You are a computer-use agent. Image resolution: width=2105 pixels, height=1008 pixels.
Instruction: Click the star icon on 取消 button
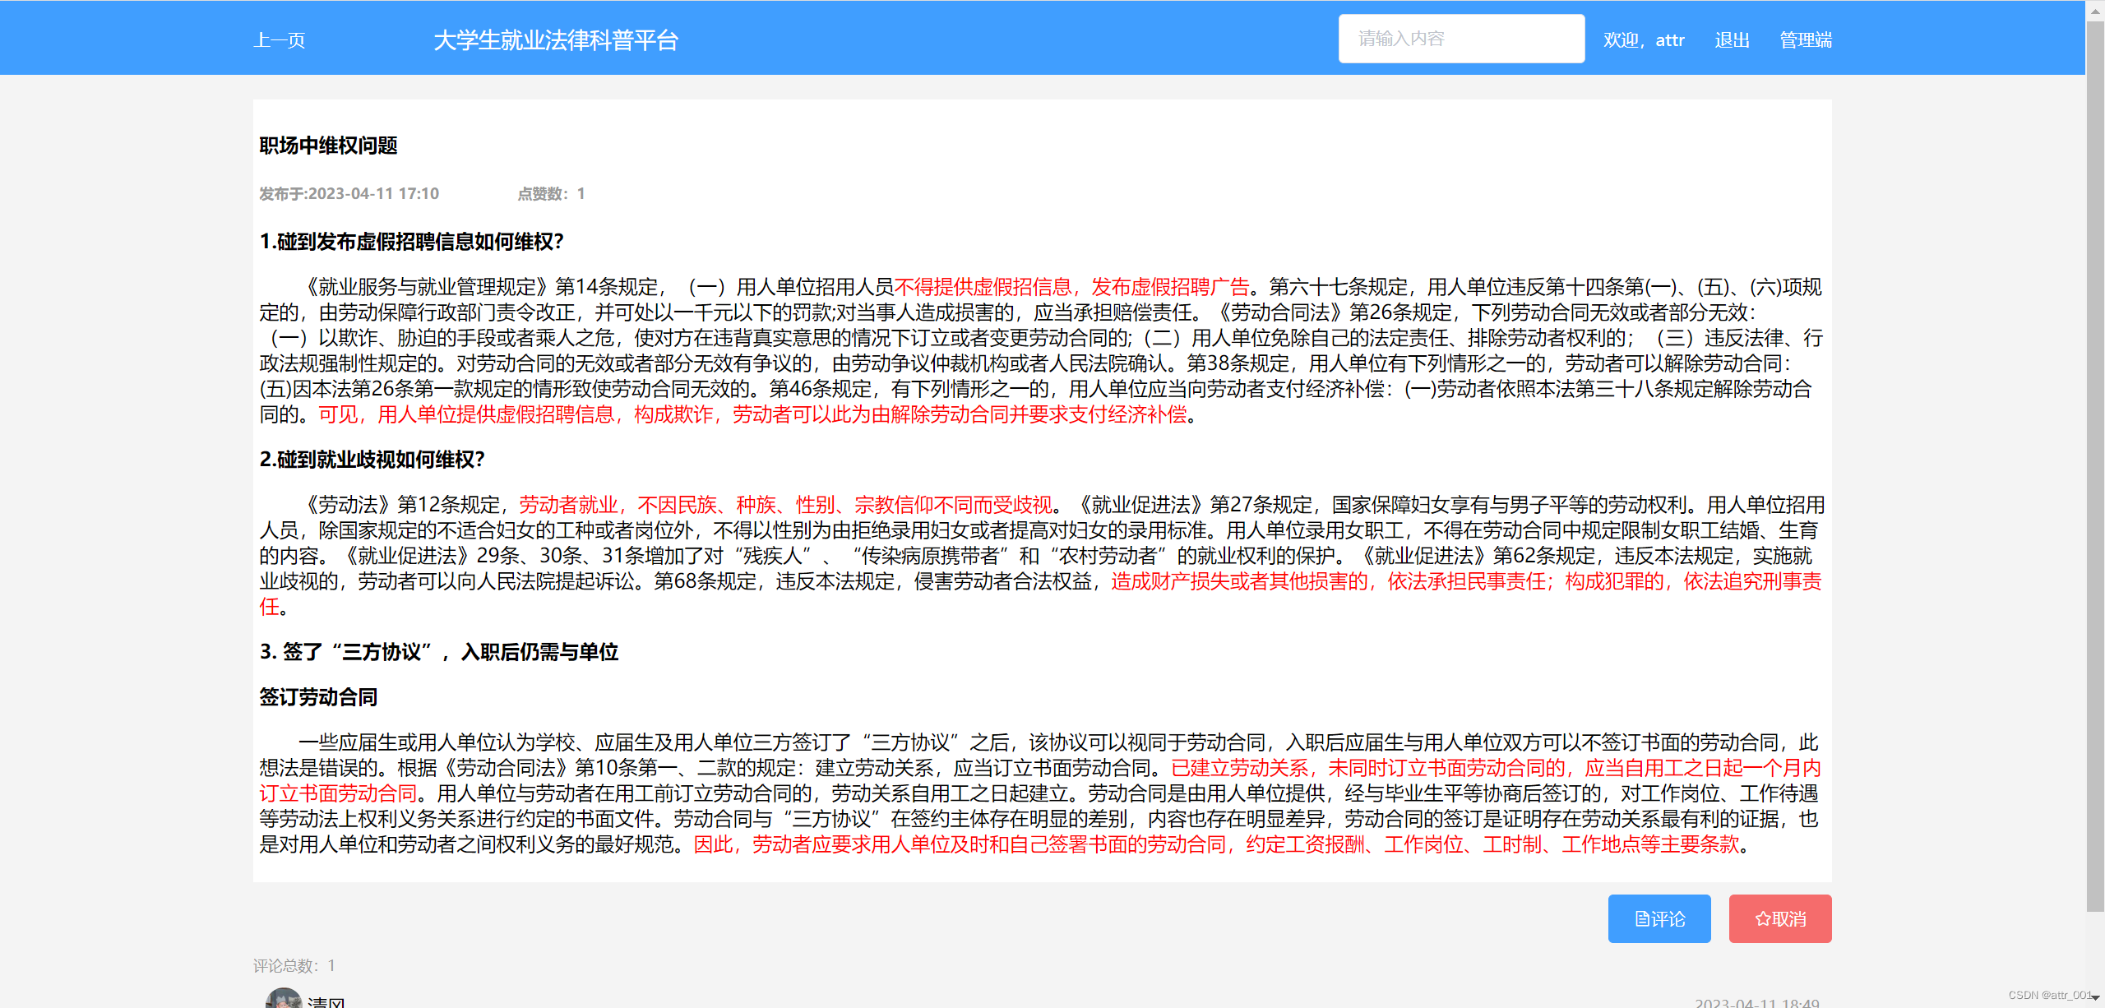[x=1762, y=919]
